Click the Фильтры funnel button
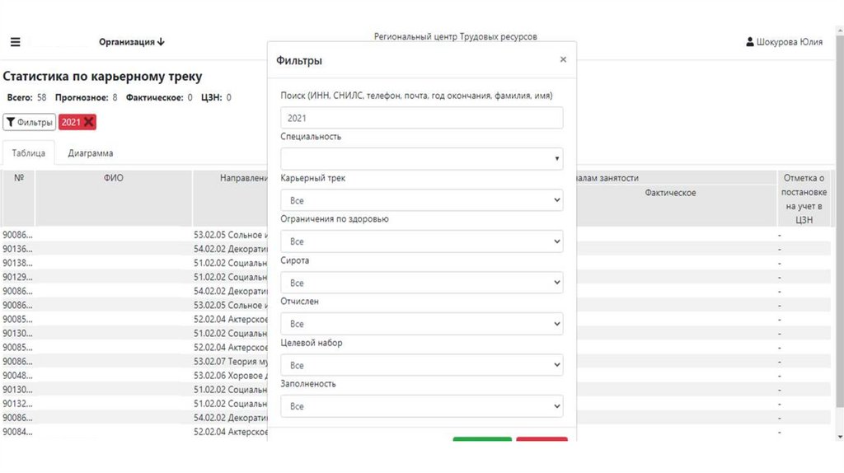 [29, 122]
